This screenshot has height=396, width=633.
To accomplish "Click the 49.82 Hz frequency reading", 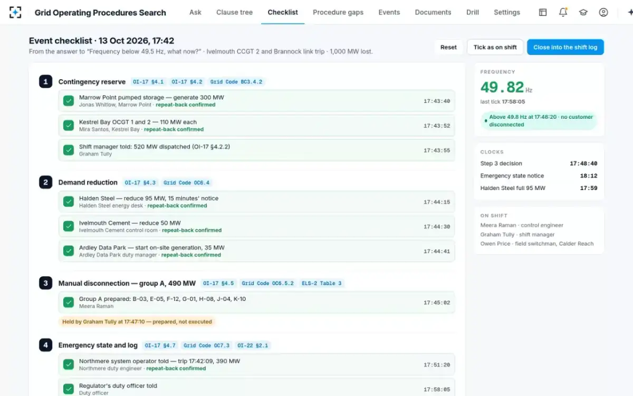I will click(506, 87).
